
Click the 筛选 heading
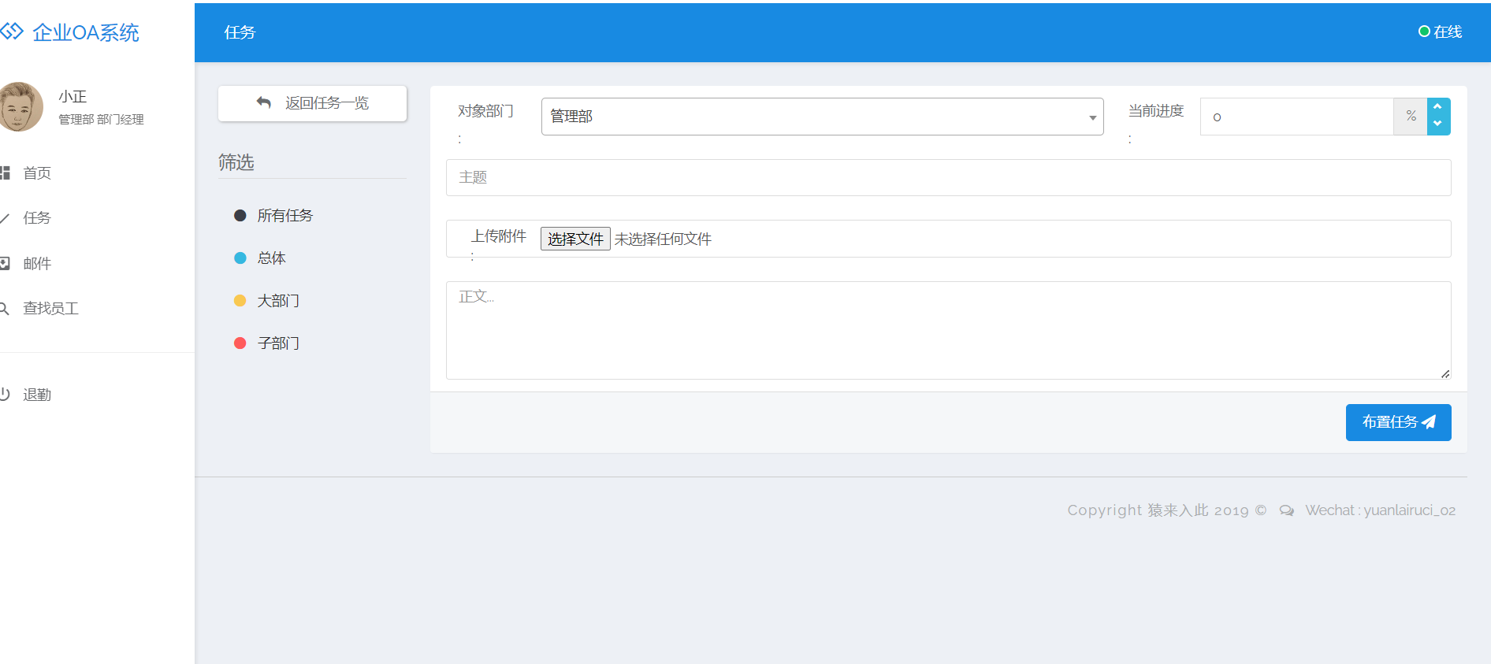pos(236,162)
